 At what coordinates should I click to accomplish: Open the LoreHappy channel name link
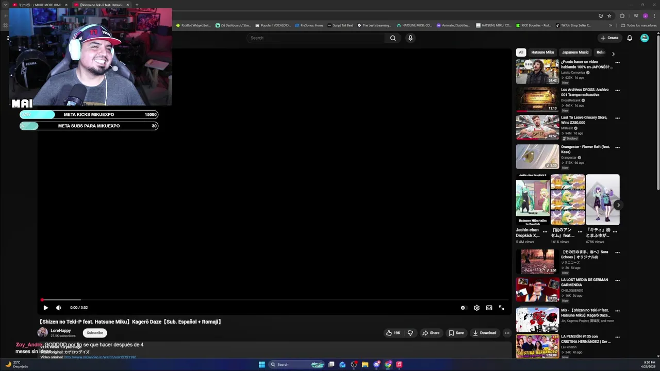[x=61, y=331]
